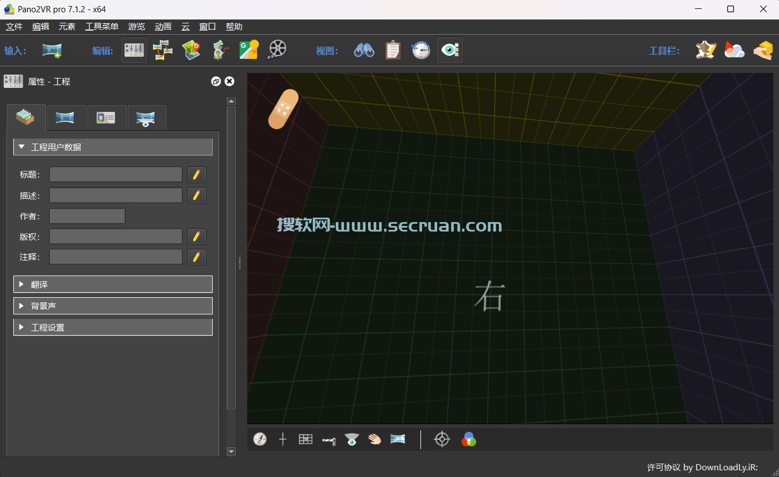The height and width of the screenshot is (477, 779).
Task: Open the History clock icon
Action: [x=421, y=51]
